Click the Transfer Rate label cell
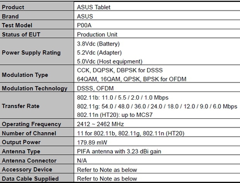240x183 pixels. [x=37, y=105]
